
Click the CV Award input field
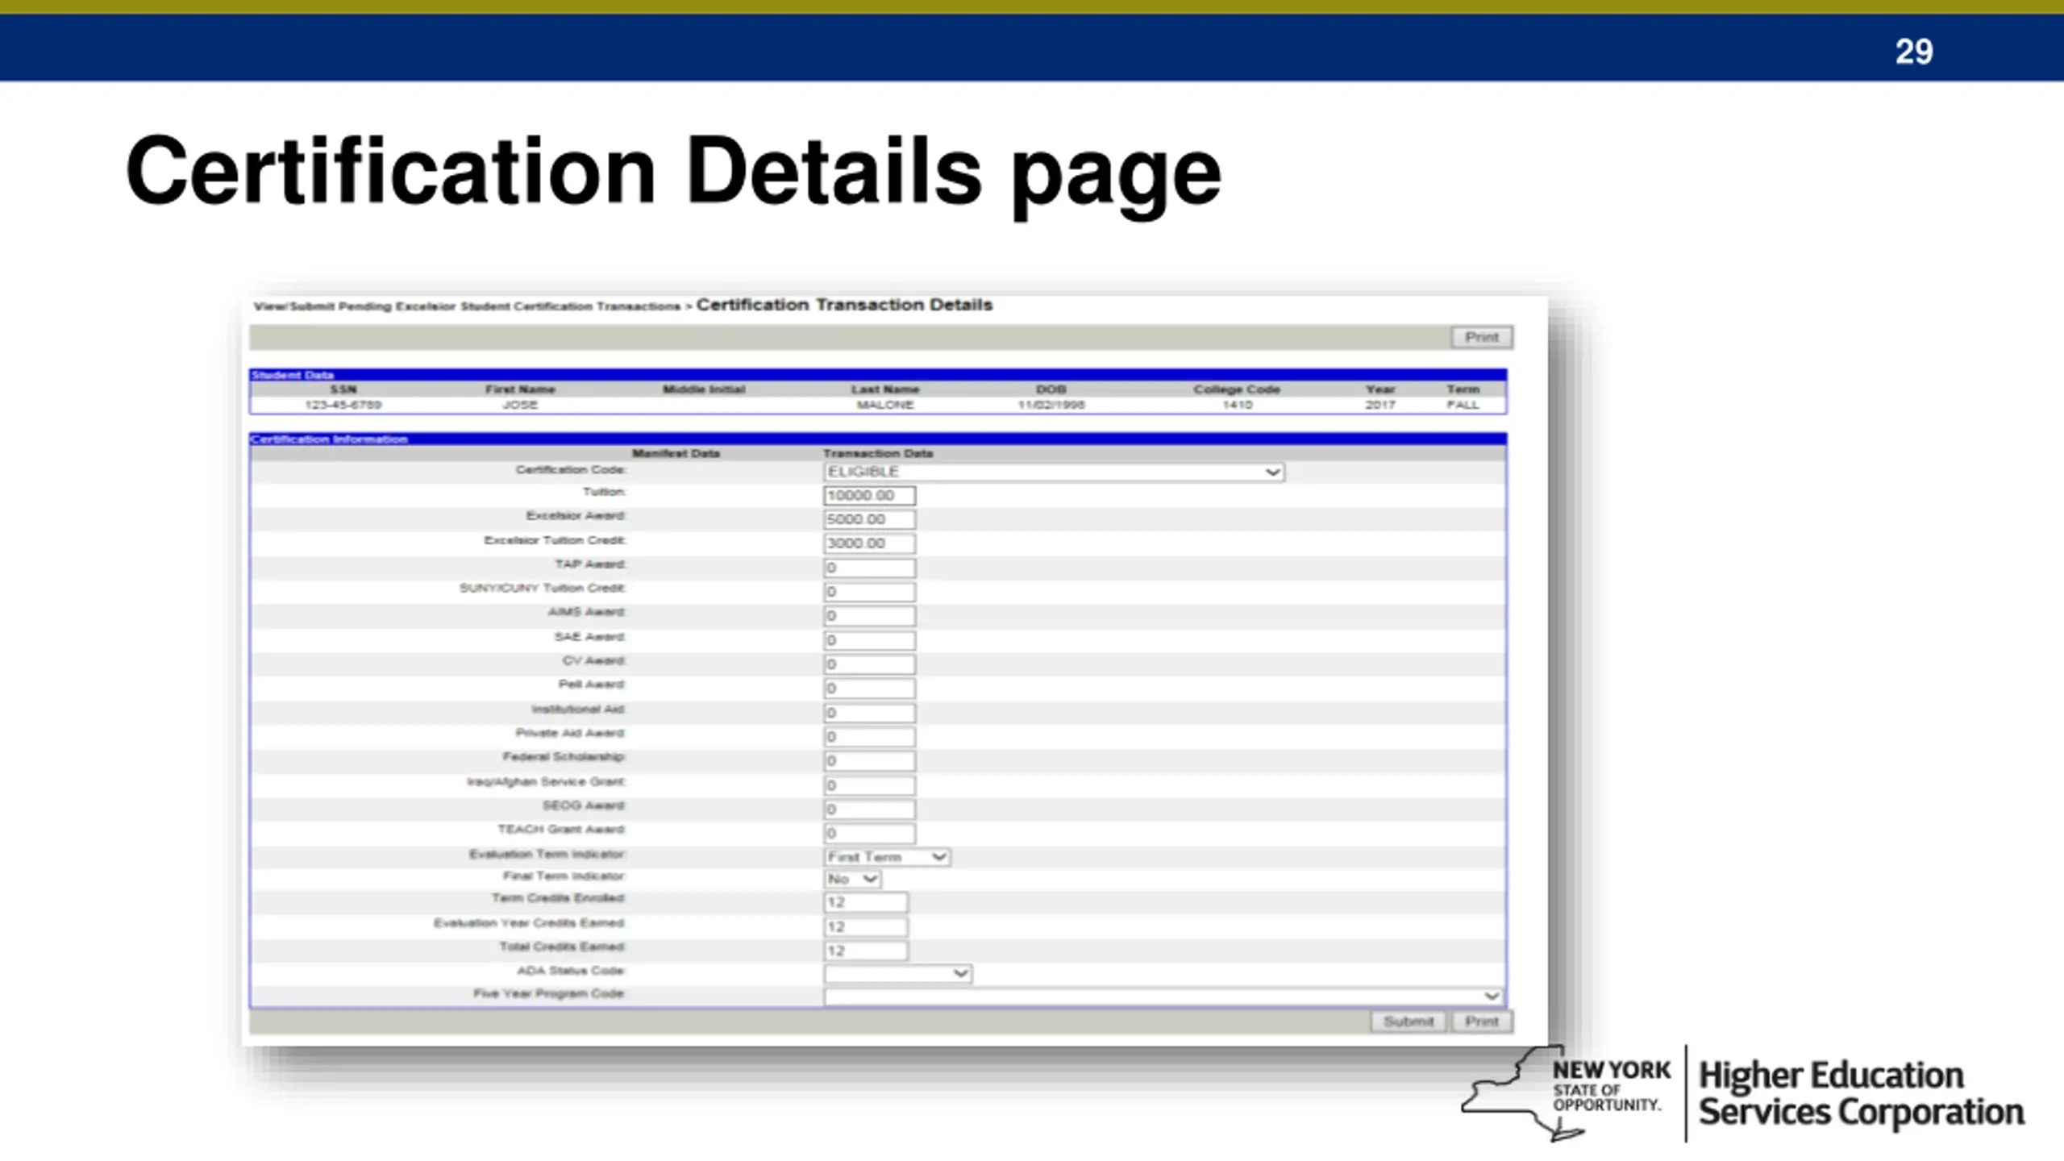coord(869,664)
